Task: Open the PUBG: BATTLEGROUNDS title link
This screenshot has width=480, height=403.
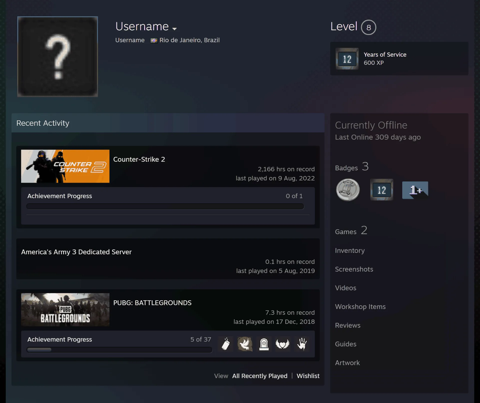Action: click(152, 303)
